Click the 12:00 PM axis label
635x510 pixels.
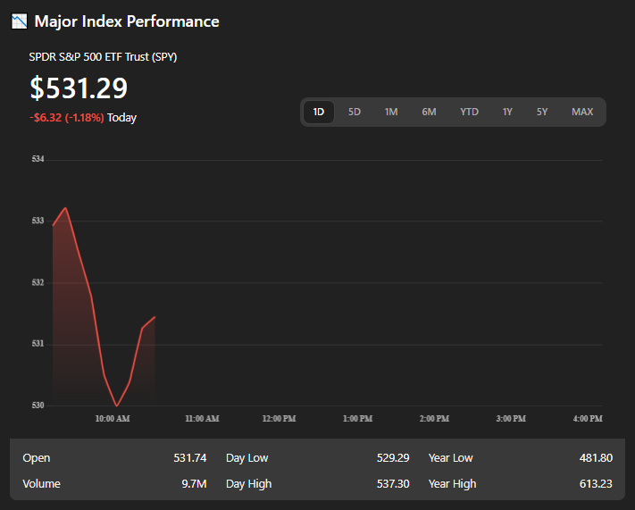(x=279, y=419)
